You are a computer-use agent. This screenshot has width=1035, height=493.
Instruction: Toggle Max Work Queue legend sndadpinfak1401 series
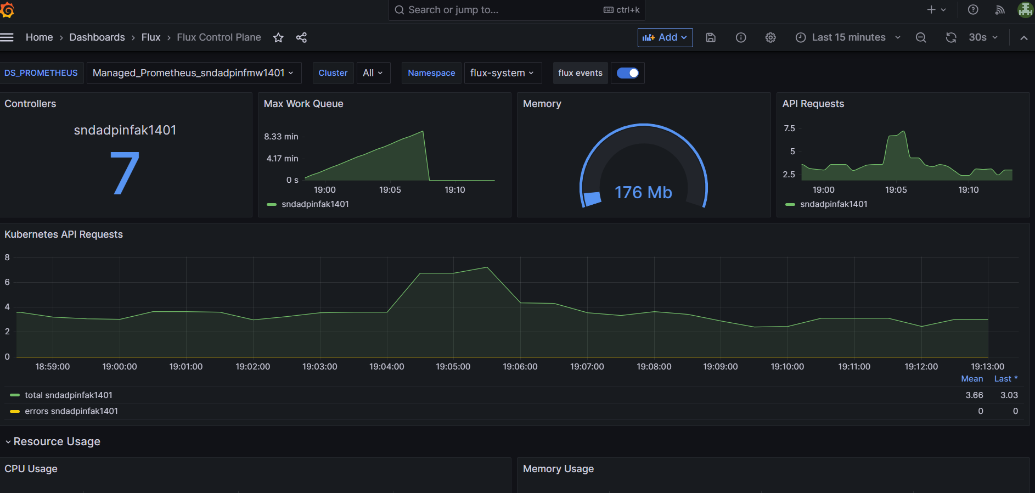pos(315,204)
